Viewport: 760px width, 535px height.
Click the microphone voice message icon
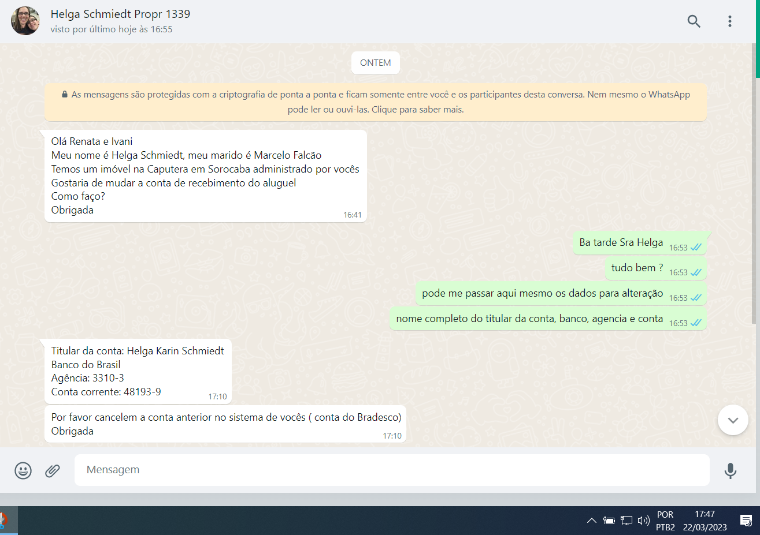tap(730, 470)
